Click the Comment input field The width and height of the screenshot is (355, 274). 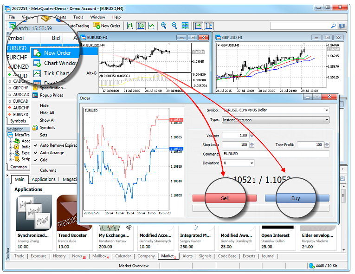pyautogui.click(x=275, y=154)
